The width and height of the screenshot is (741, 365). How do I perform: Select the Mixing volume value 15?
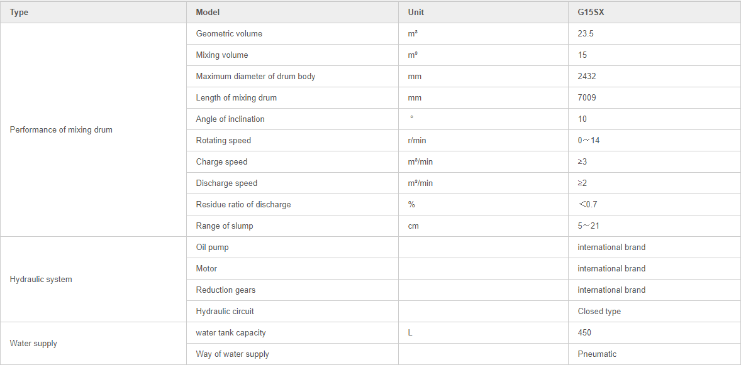[582, 55]
